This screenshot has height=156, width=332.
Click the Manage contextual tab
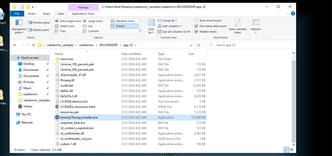(x=83, y=7)
